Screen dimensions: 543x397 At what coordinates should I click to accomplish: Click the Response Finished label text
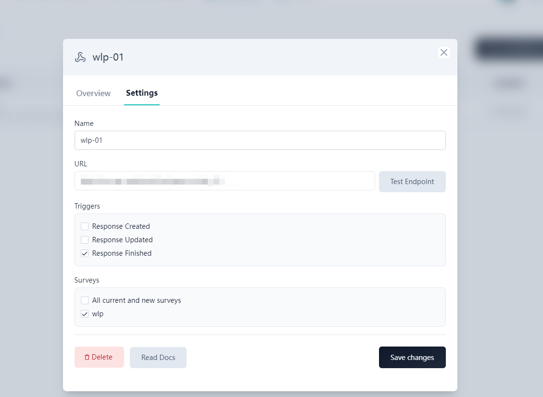(x=122, y=253)
